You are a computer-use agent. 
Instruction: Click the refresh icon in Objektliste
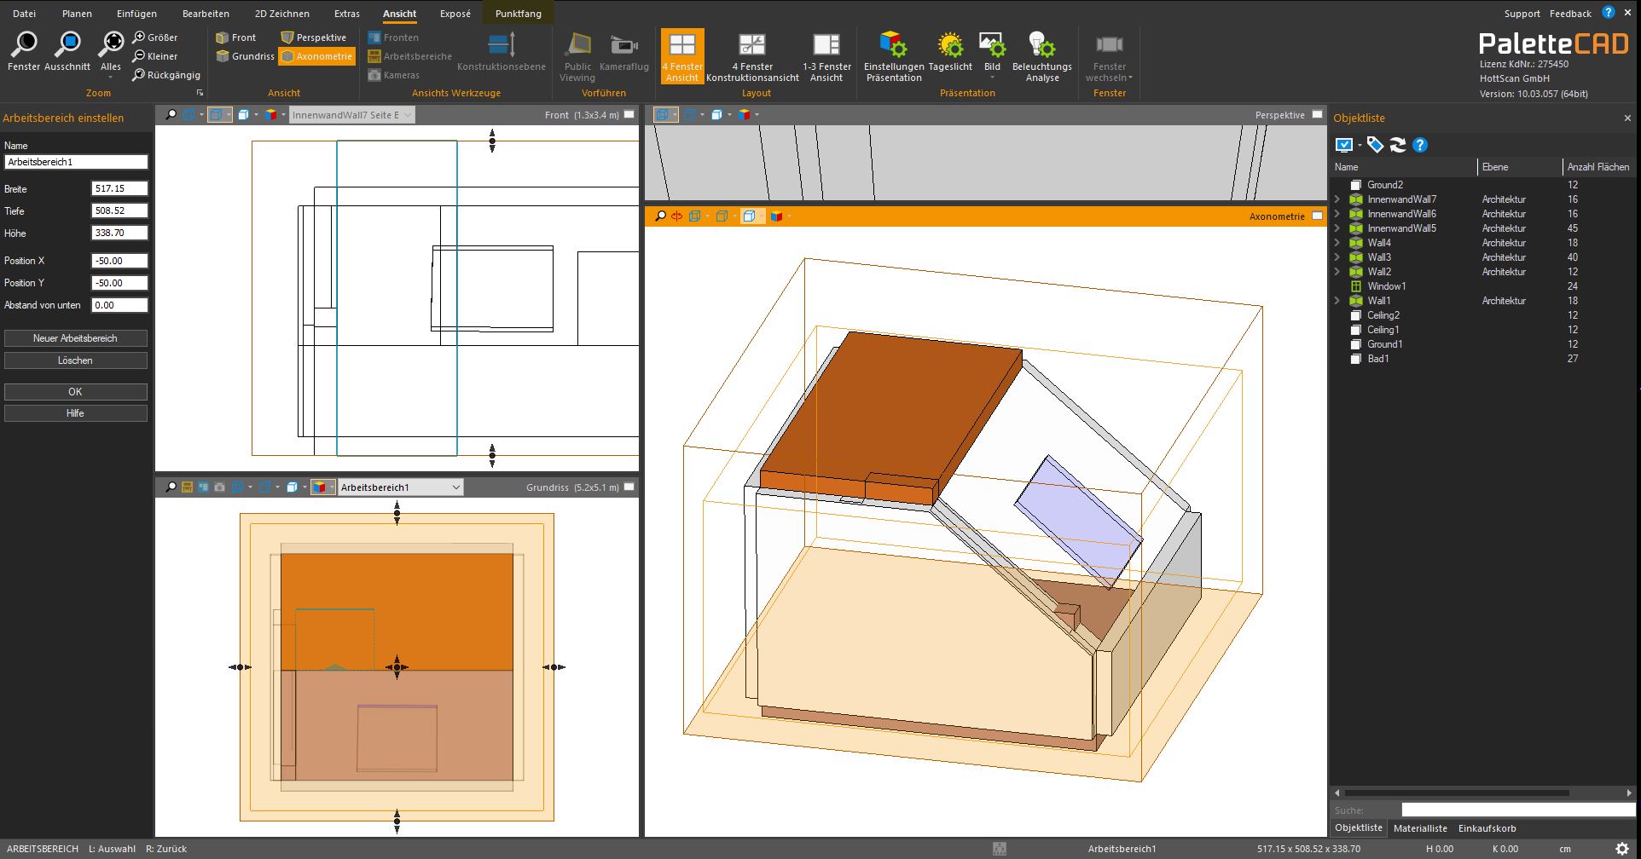click(1397, 145)
